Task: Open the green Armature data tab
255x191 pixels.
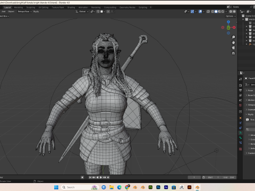Action: (240, 133)
